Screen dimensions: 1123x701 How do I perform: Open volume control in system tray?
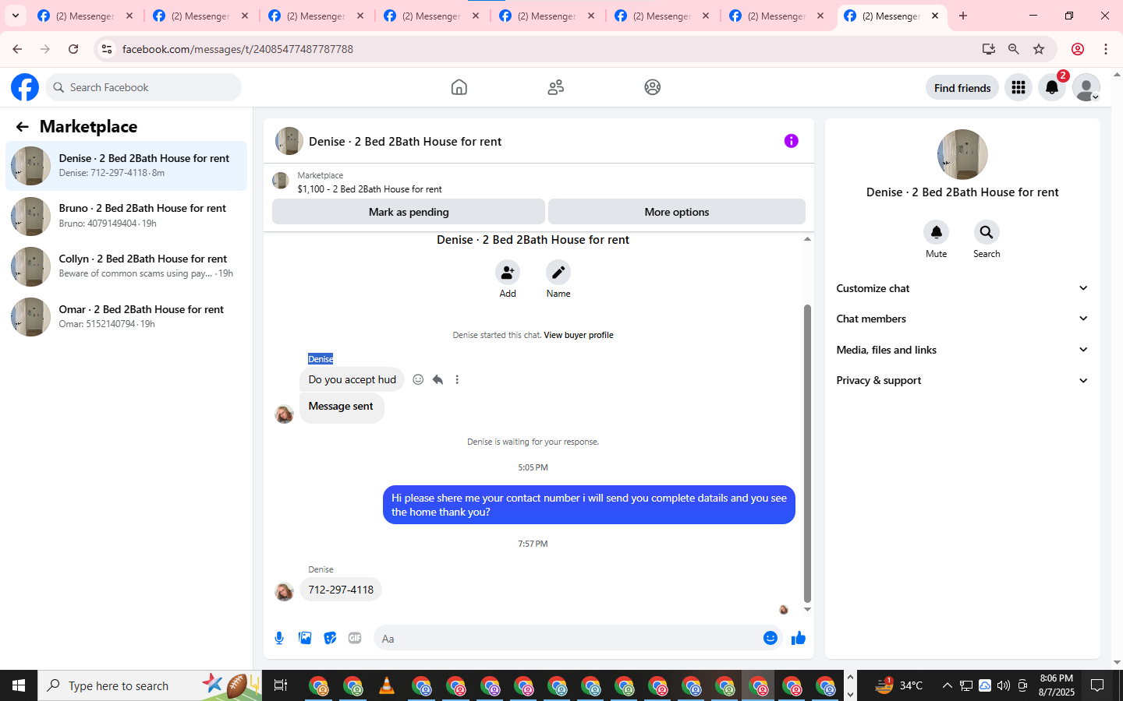(1004, 685)
